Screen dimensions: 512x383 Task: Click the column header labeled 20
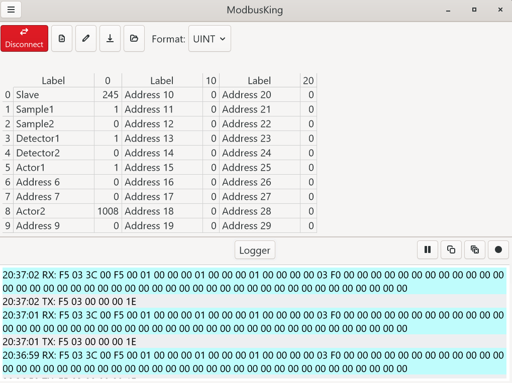[308, 80]
